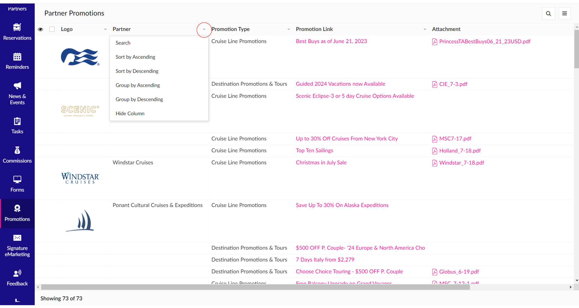The width and height of the screenshot is (579, 308).
Task: Go to News & Events megaphone icon
Action: tap(17, 86)
